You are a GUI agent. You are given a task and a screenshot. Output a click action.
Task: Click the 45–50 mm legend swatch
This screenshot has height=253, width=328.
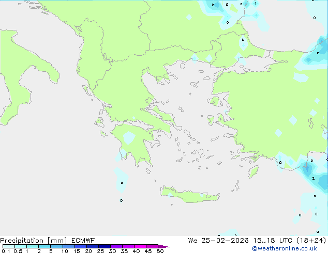pos(152,246)
